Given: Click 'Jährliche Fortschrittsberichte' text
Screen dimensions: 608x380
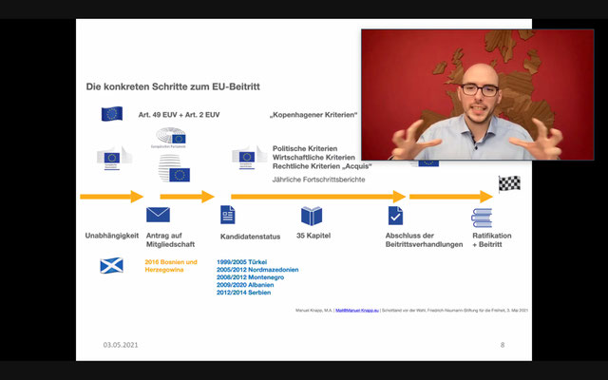Looking at the screenshot, I should [318, 180].
